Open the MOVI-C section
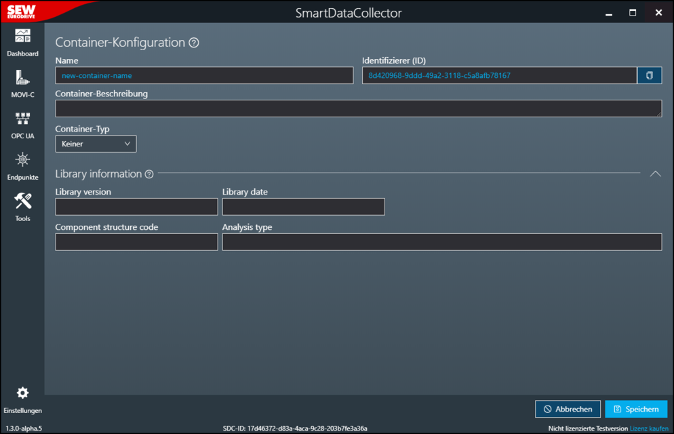 tap(22, 83)
